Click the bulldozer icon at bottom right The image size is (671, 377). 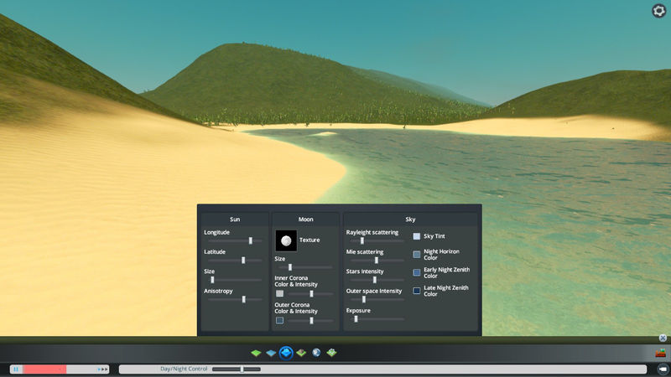[x=660, y=353]
